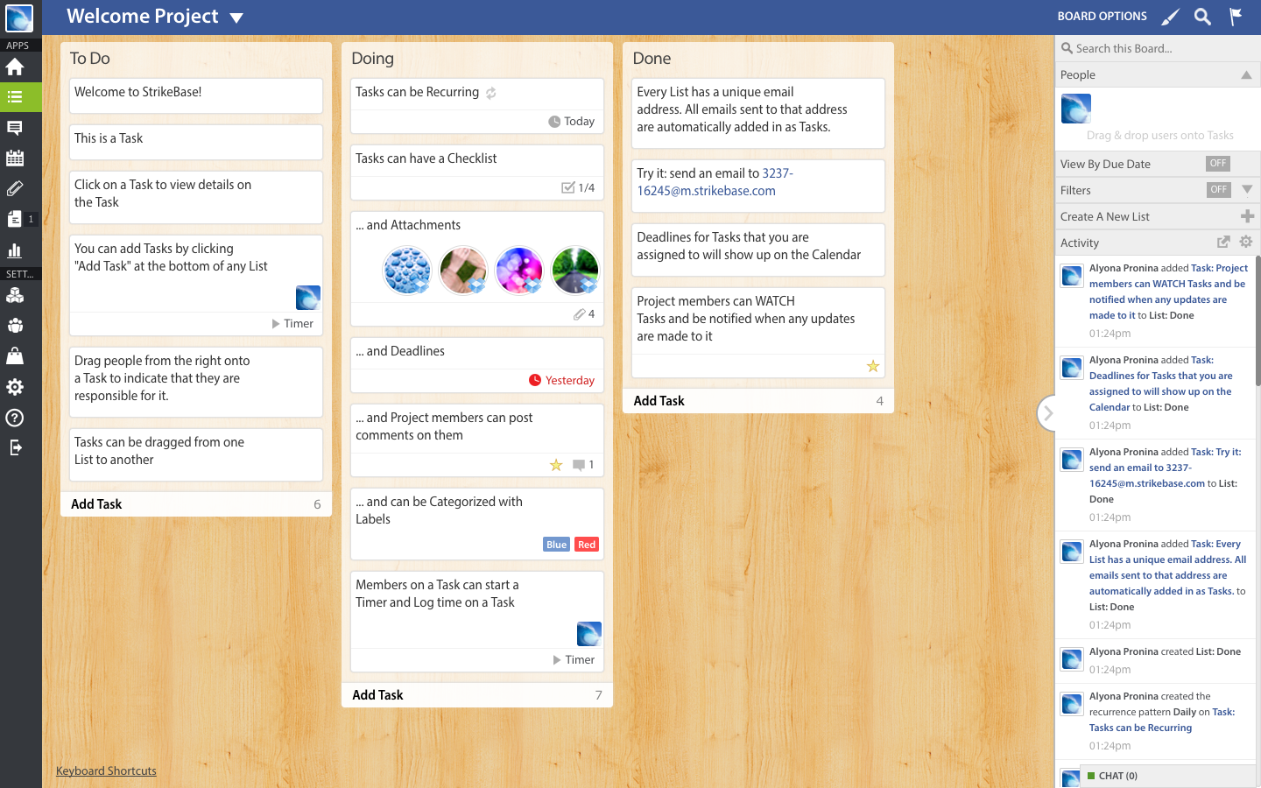Image resolution: width=1261 pixels, height=788 pixels.
Task: Open the Welcome Project dropdown arrow
Action: (x=236, y=18)
